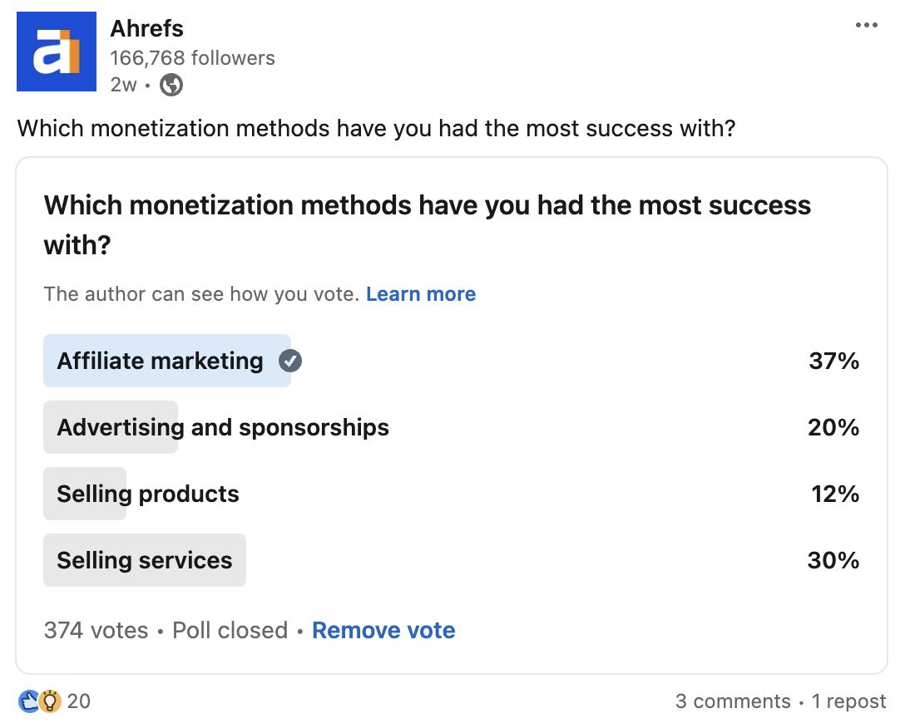Select the Selling services poll option
Viewport: 905px width, 728px height.
(144, 560)
